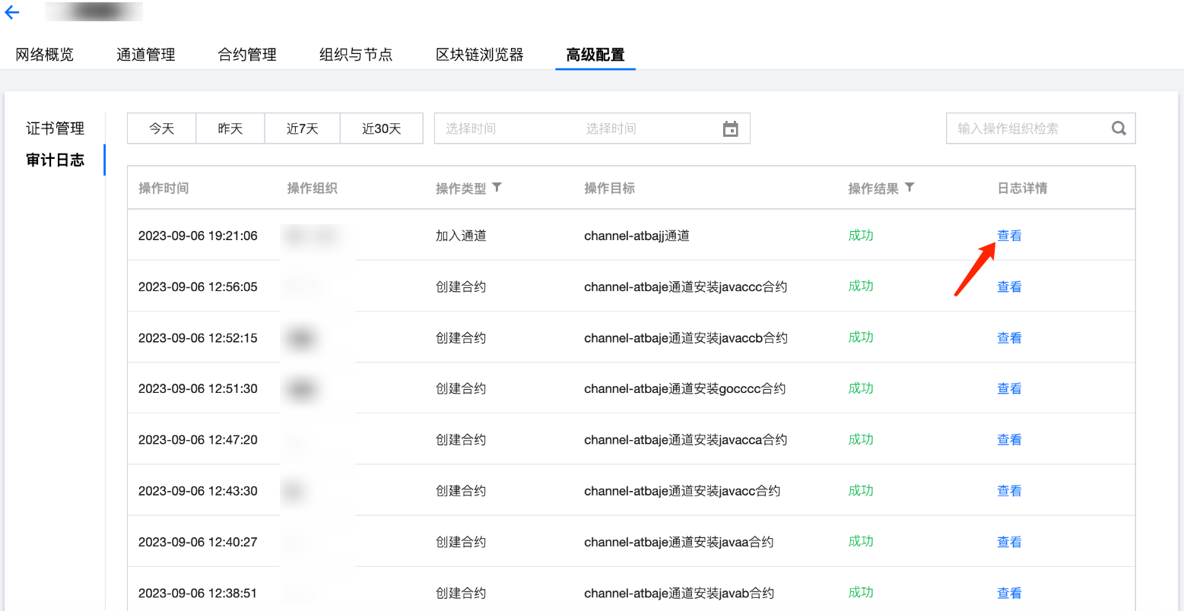The height and width of the screenshot is (611, 1184).
Task: Select timestamp 2023-09-06 12:38:51
Action: coord(198,593)
